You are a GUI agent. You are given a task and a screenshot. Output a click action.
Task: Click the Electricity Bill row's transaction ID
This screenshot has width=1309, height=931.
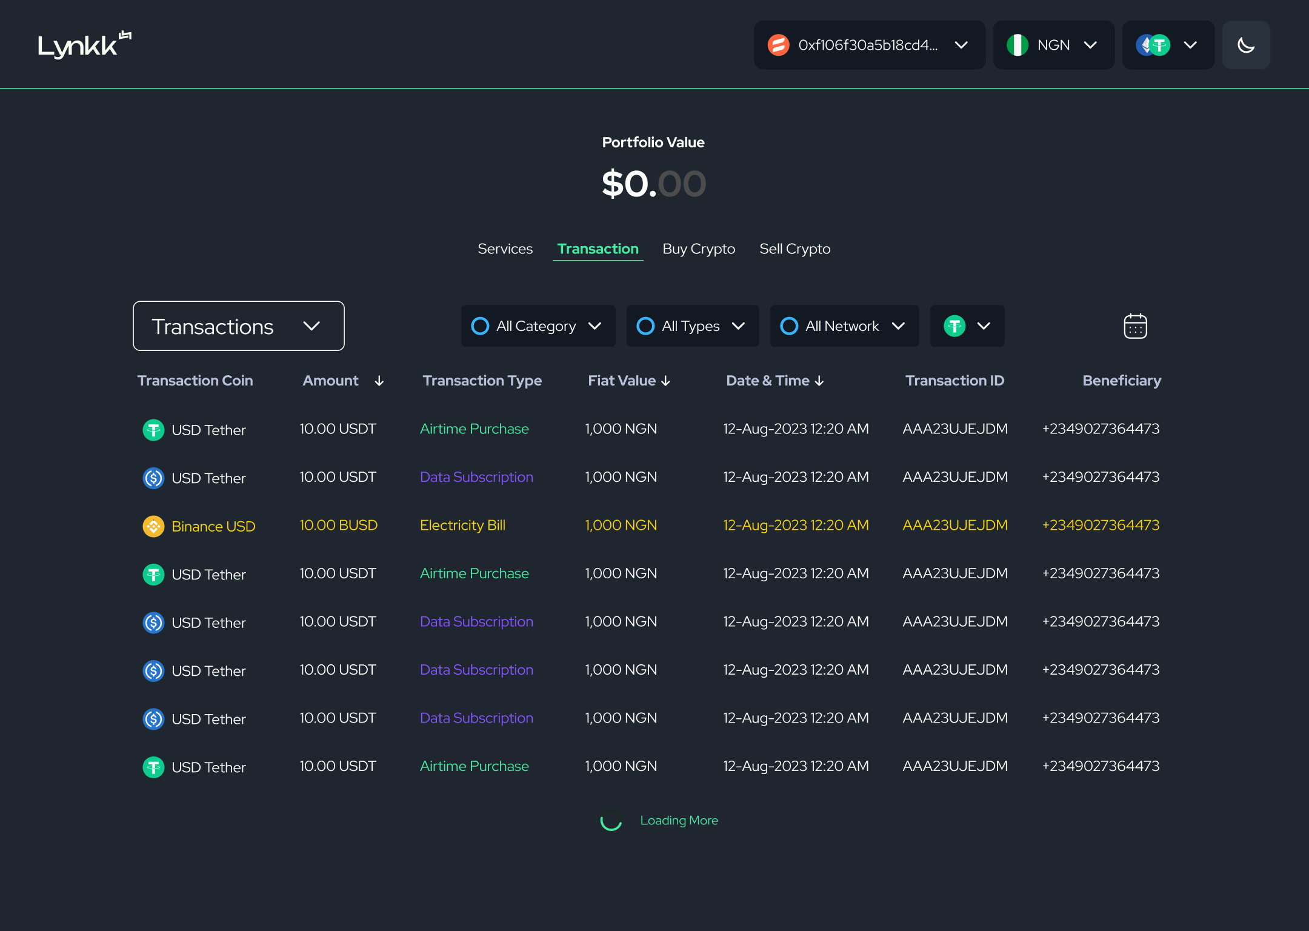click(955, 525)
